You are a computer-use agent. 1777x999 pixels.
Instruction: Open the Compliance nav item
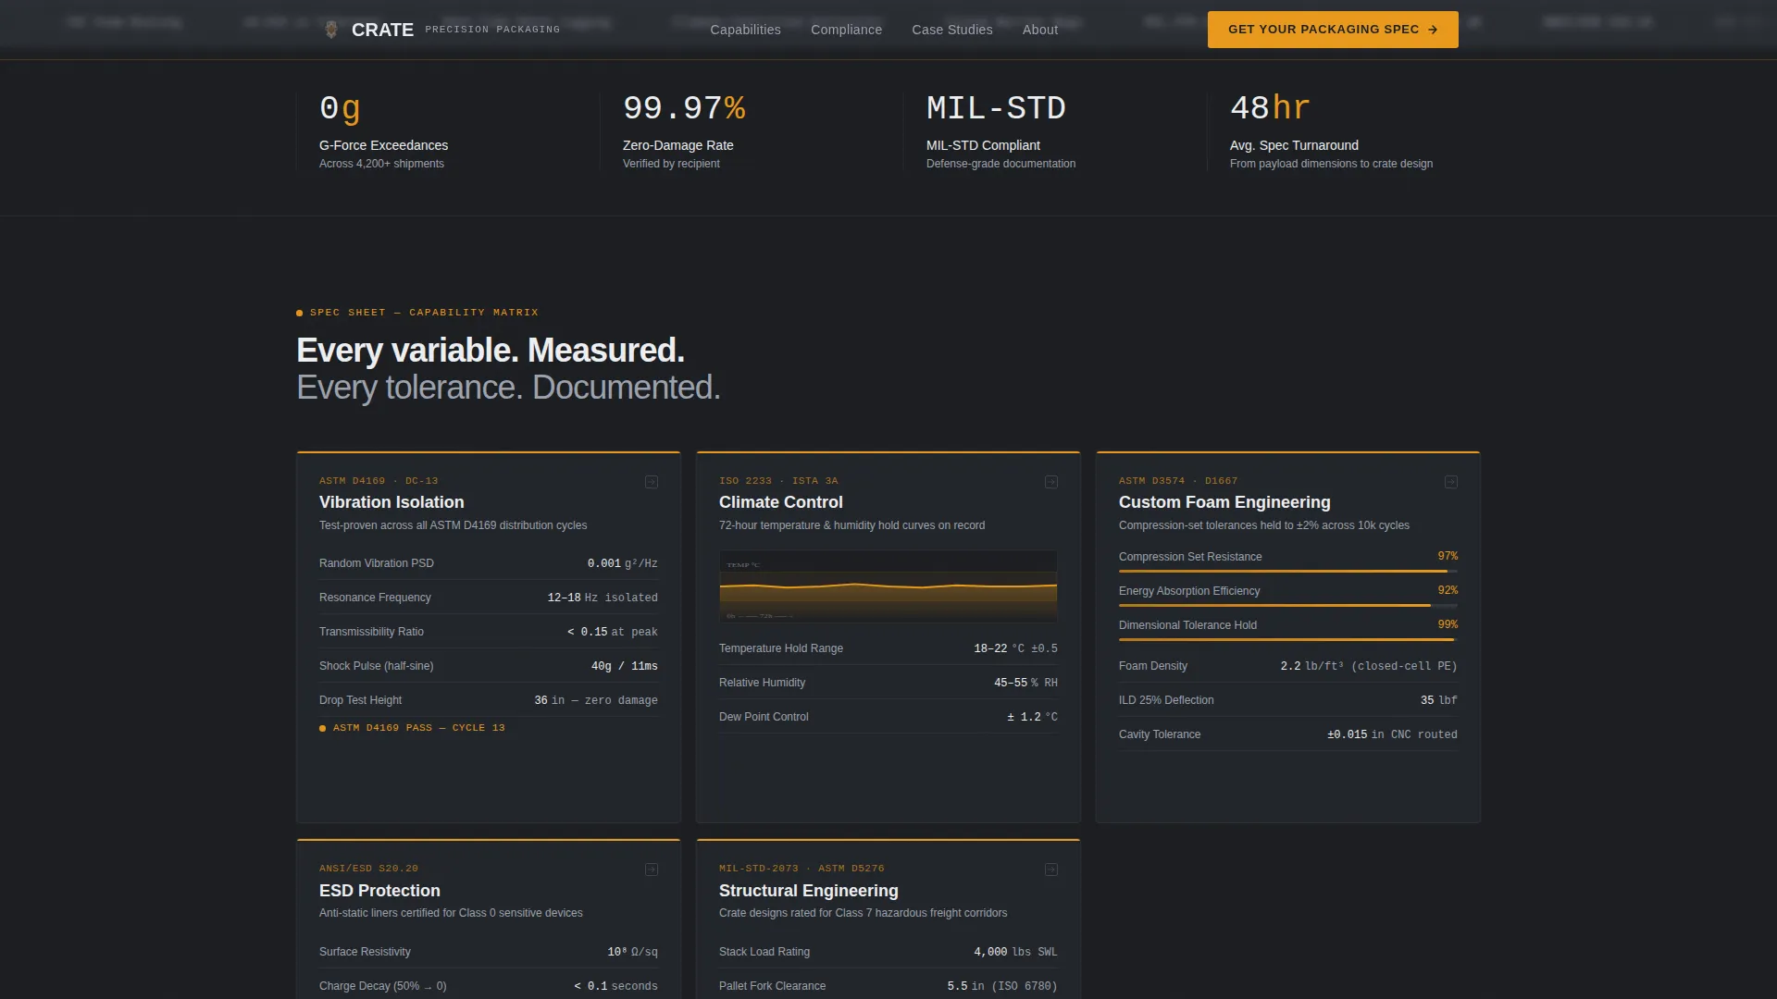click(x=846, y=30)
